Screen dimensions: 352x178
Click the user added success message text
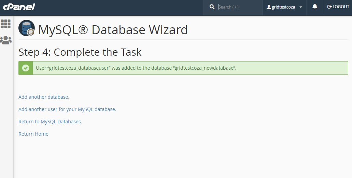[136, 68]
